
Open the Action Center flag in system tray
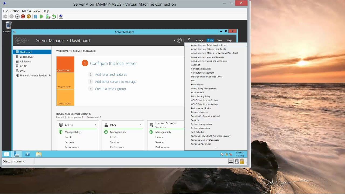pyautogui.click(x=222, y=154)
